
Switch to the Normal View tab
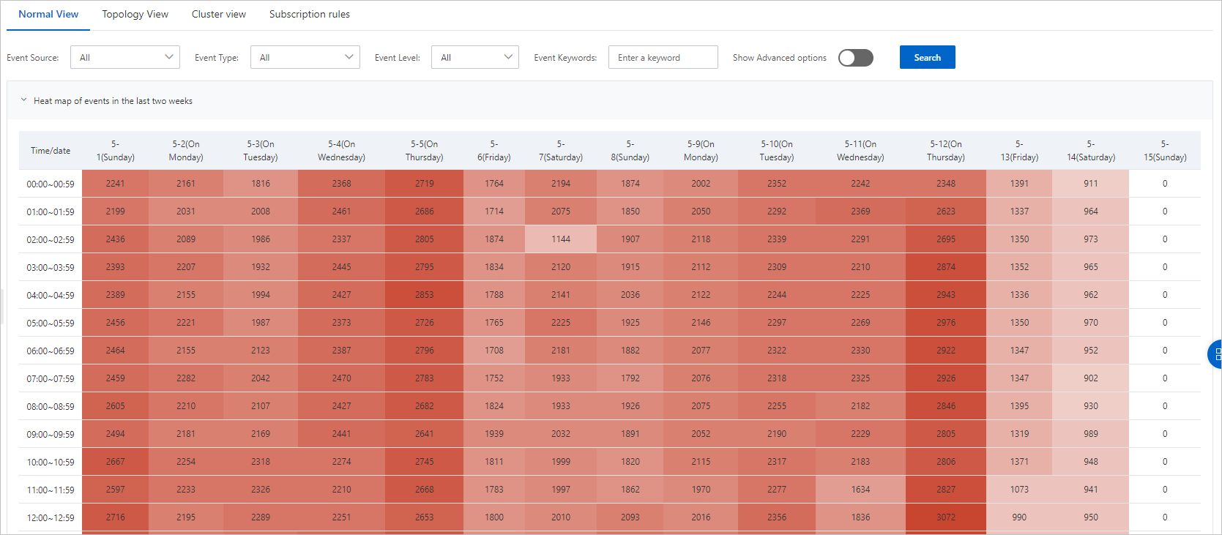point(48,15)
